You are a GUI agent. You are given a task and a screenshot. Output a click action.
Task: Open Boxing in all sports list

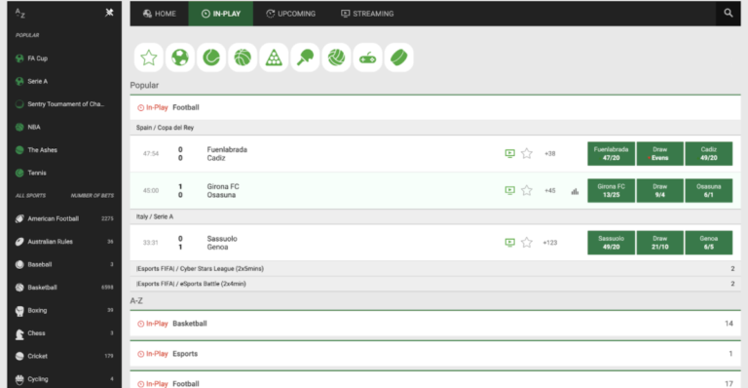click(64, 310)
